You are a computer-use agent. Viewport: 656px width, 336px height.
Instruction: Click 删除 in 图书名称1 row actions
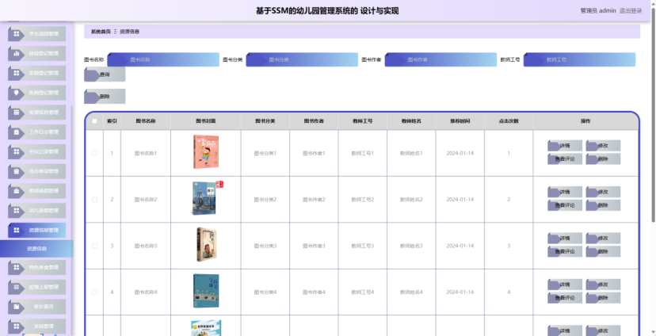(x=603, y=159)
